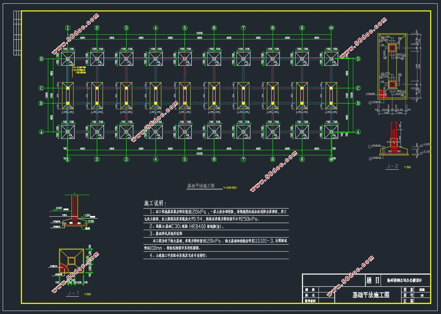This screenshot has width=441, height=314.
Task: Click the J-1 plan view footing detail
Action: point(71,261)
